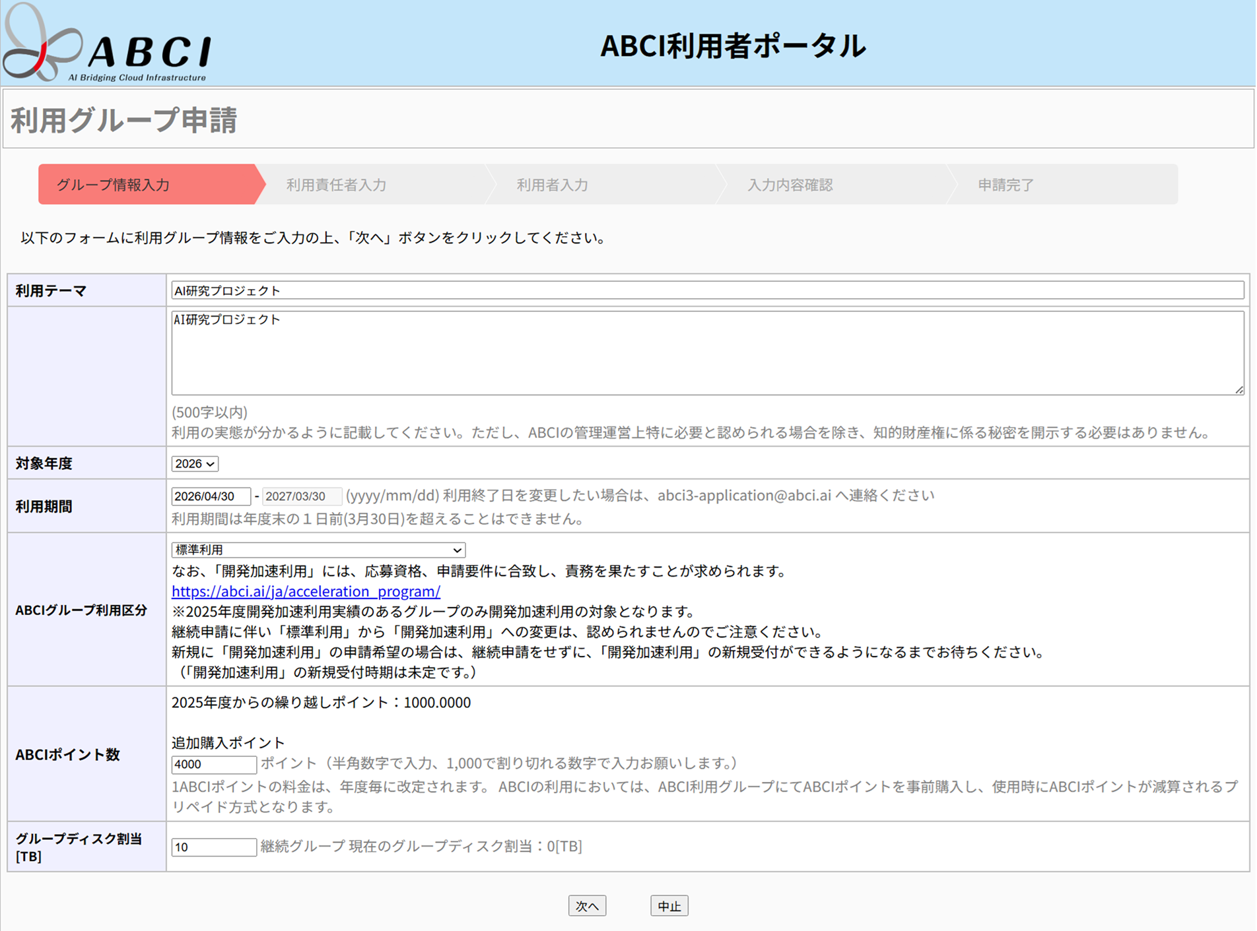Grab the textarea resize handle

tap(1239, 390)
